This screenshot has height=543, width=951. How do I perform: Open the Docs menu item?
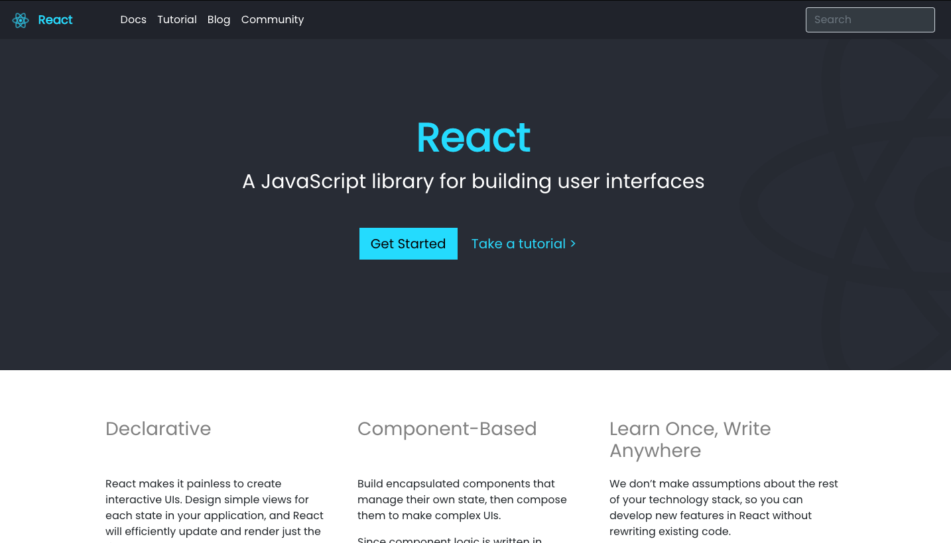click(133, 20)
